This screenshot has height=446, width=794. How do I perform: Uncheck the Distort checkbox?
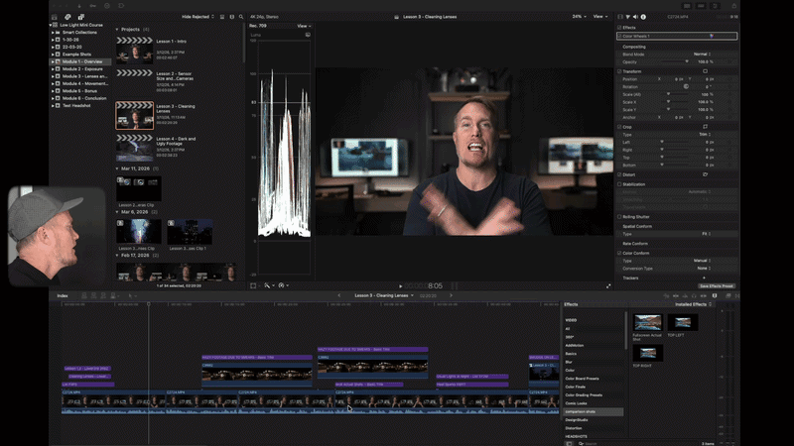[620, 173]
